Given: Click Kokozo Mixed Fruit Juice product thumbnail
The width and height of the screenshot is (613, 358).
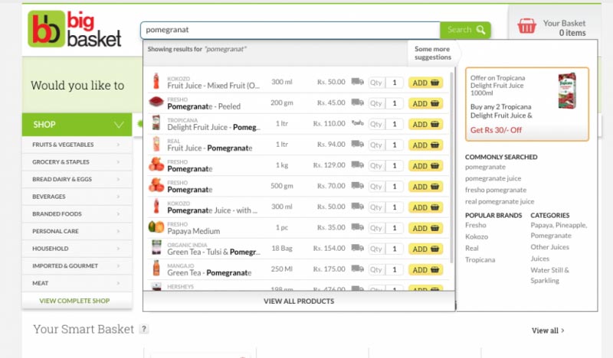Looking at the screenshot, I should click(x=156, y=82).
